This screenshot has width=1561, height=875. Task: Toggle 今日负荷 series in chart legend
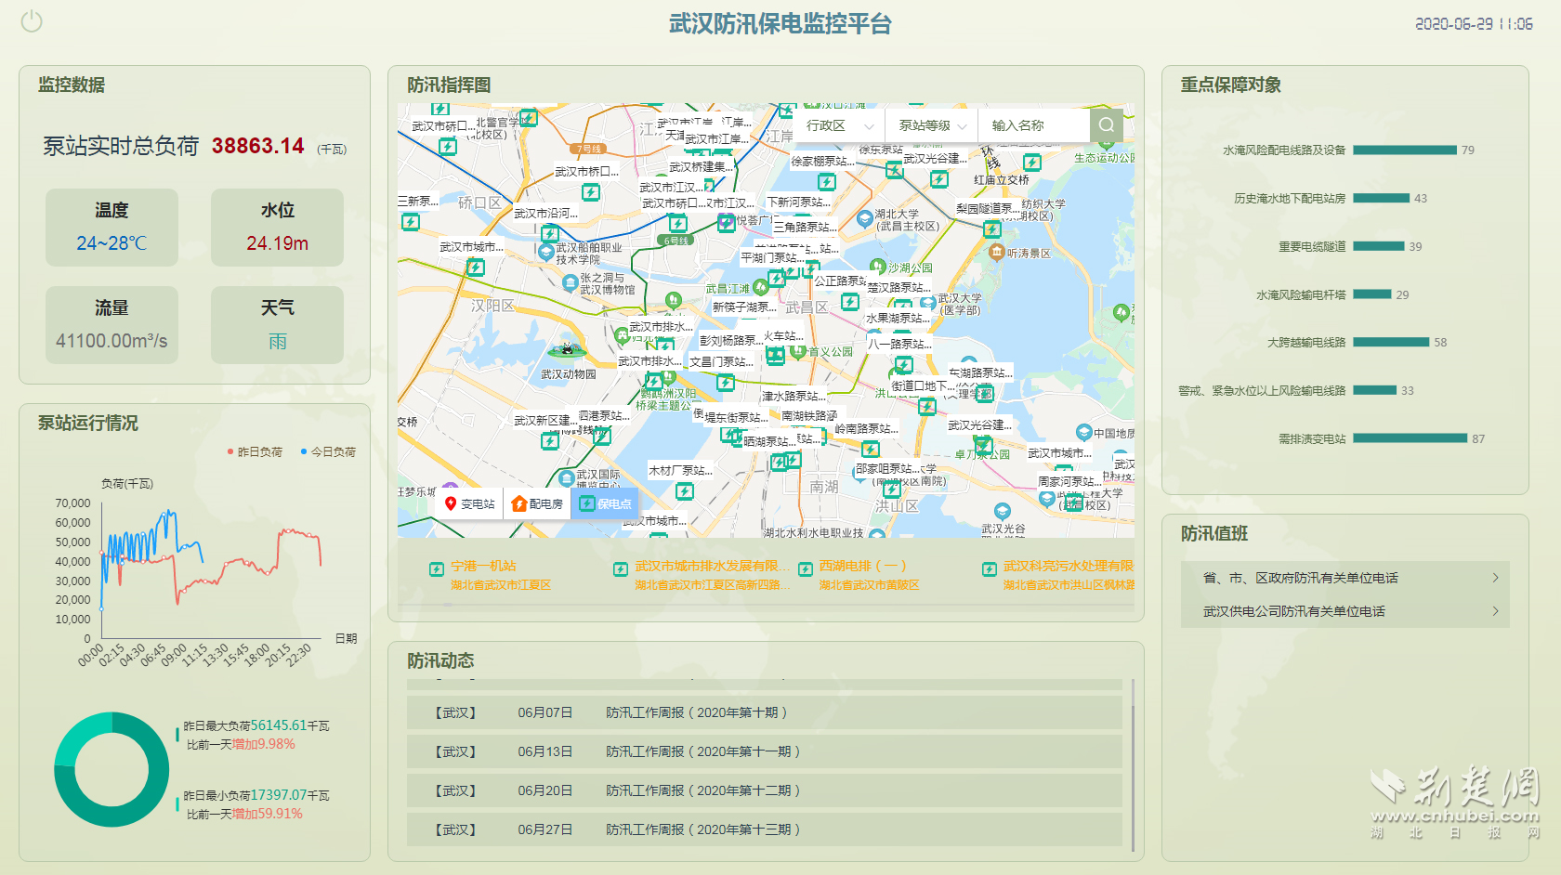[x=328, y=451]
